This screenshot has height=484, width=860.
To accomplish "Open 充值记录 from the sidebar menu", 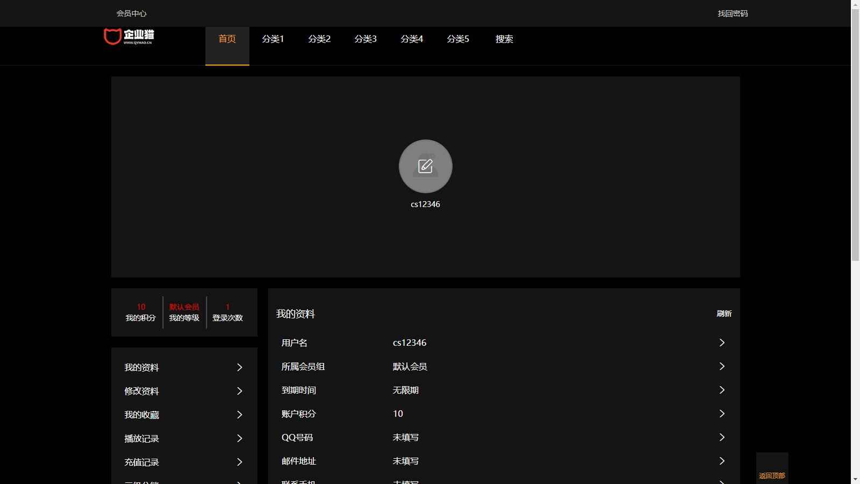I will [141, 462].
